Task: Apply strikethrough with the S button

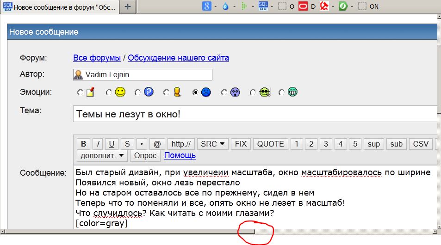Action: [x=127, y=144]
